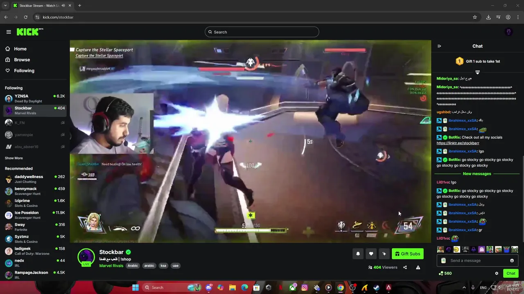Open offline channel yamenpie
Image resolution: width=524 pixels, height=294 pixels.
pyautogui.click(x=35, y=135)
